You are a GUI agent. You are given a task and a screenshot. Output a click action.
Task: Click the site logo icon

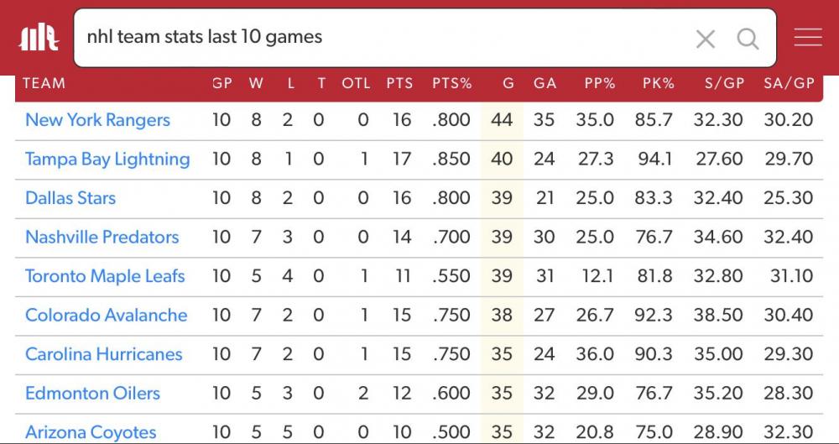39,38
